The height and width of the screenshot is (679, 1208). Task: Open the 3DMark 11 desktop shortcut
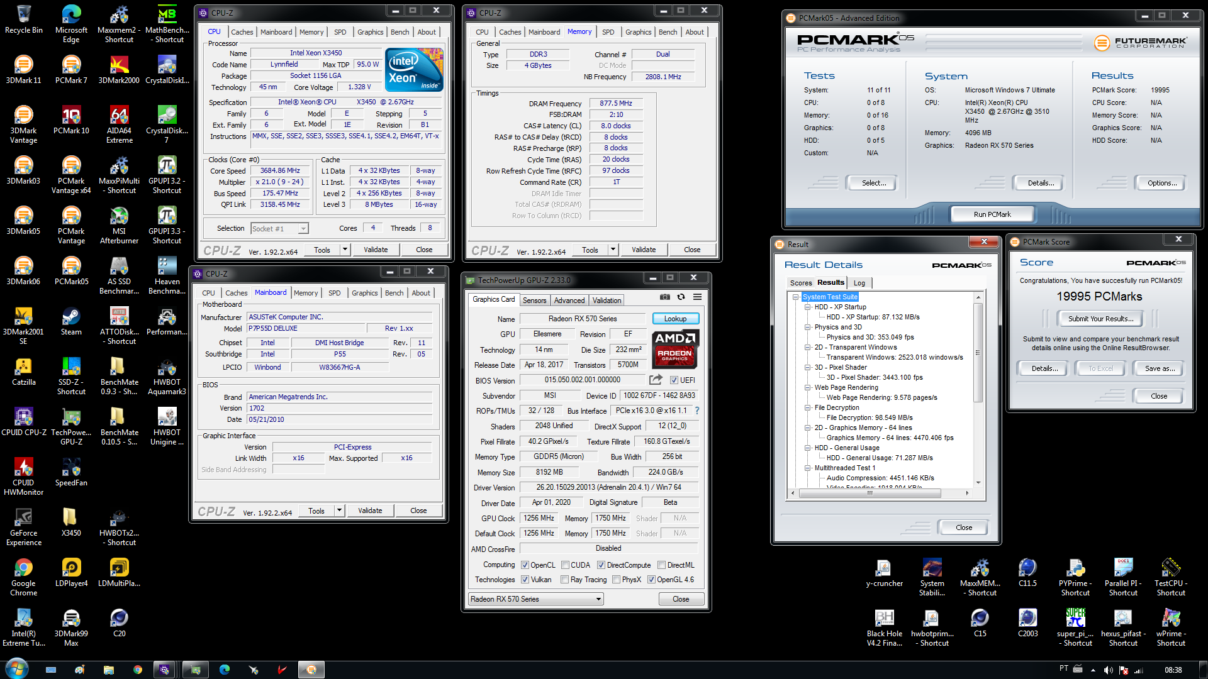[x=23, y=70]
